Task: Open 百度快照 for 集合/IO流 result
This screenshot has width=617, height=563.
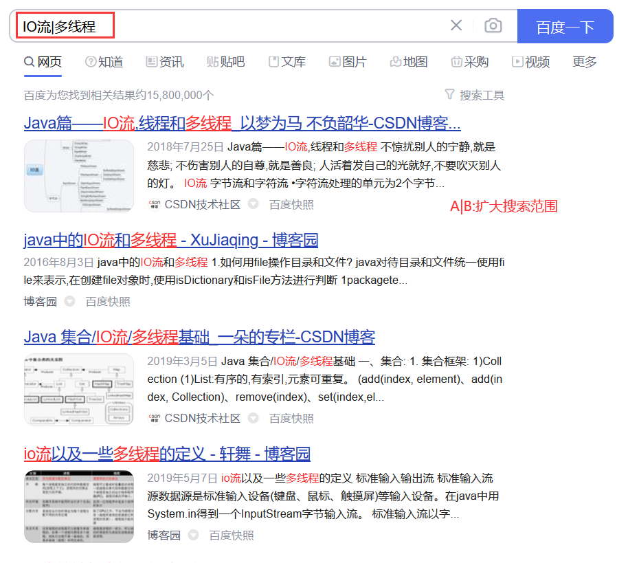Action: pos(291,418)
